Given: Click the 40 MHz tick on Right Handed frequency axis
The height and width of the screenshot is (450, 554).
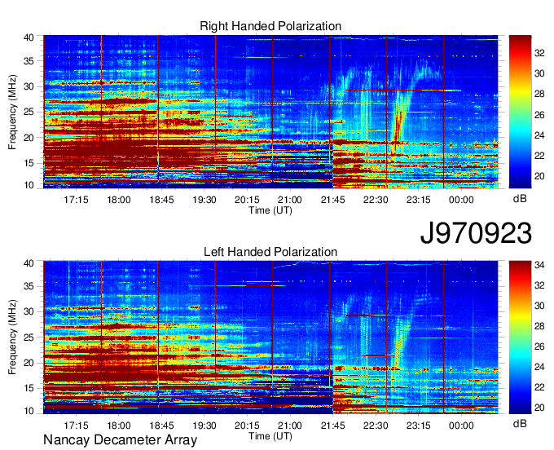Looking at the screenshot, I should pos(29,37).
